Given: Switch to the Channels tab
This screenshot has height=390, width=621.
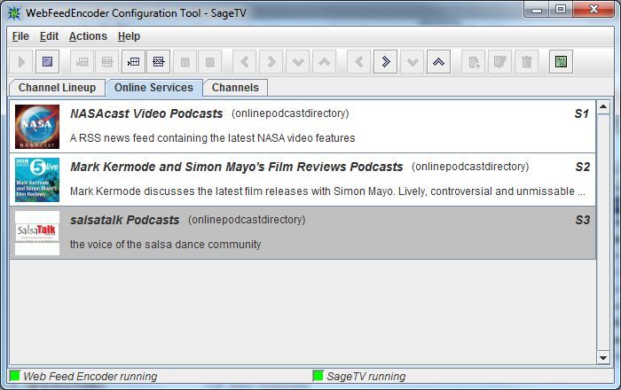Looking at the screenshot, I should click(x=235, y=88).
